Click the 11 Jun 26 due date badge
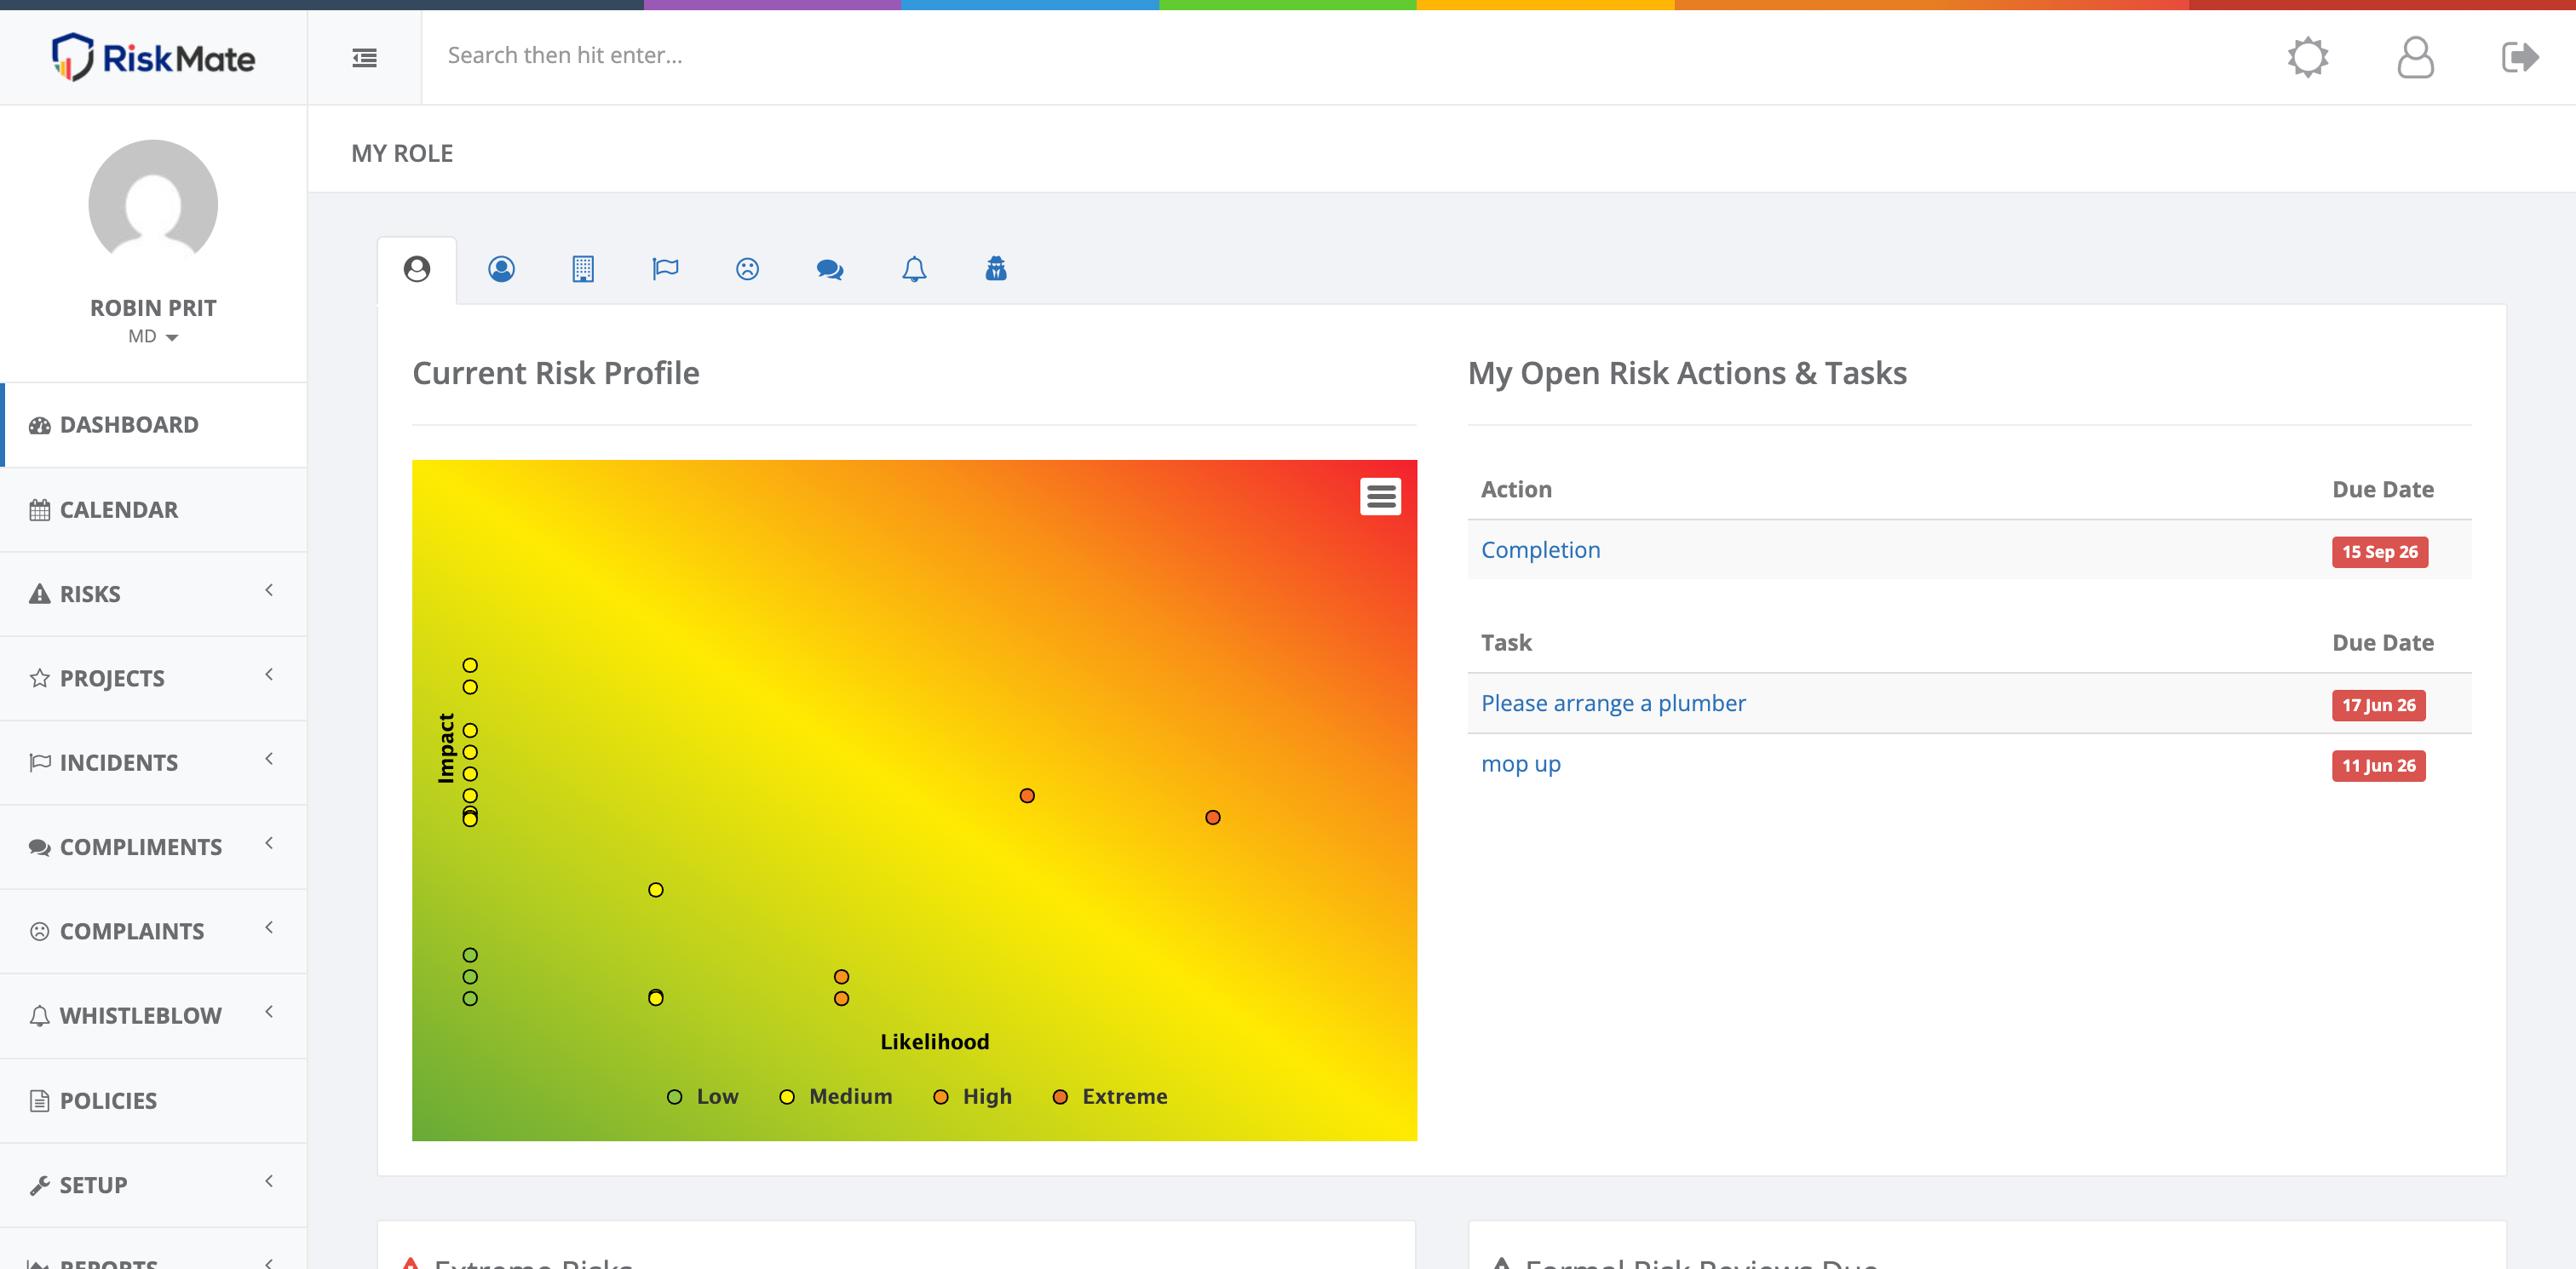Viewport: 2576px width, 1269px height. pyautogui.click(x=2378, y=766)
